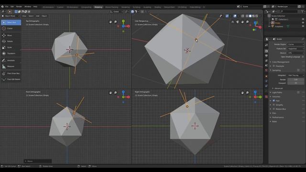Expand the Performance panel
Viewport: 306px width, 172px height.
[278, 118]
